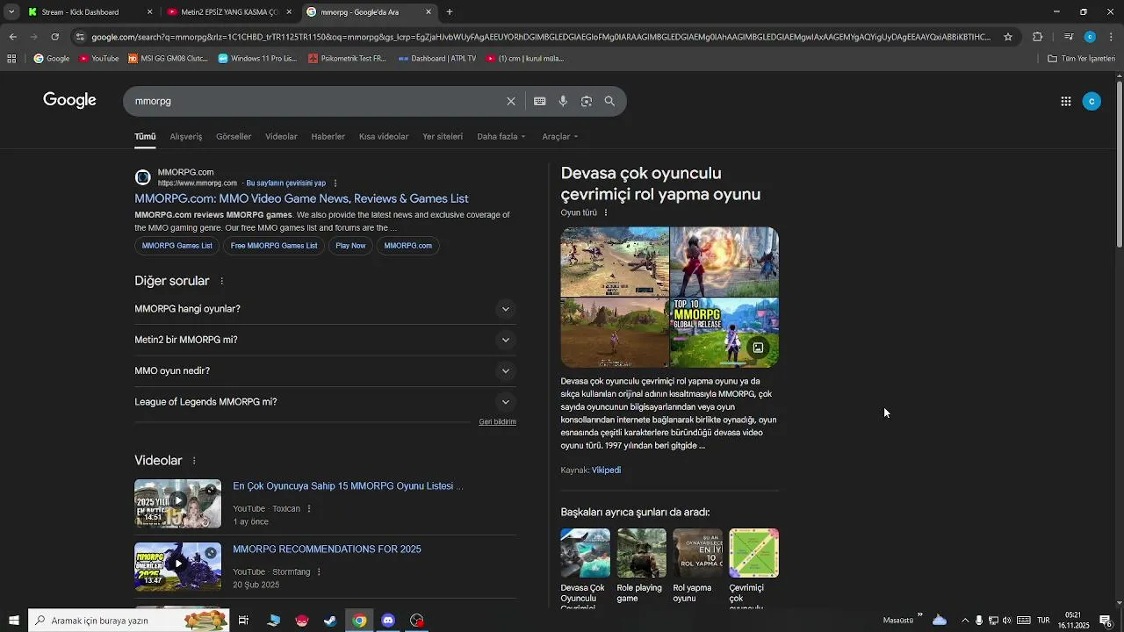Switch to the Görseller tab
Image resolution: width=1124 pixels, height=632 pixels.
[x=234, y=136]
